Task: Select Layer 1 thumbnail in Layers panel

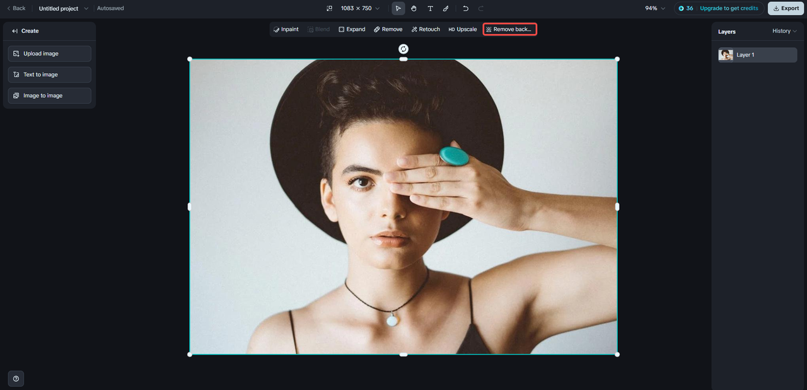Action: click(726, 55)
